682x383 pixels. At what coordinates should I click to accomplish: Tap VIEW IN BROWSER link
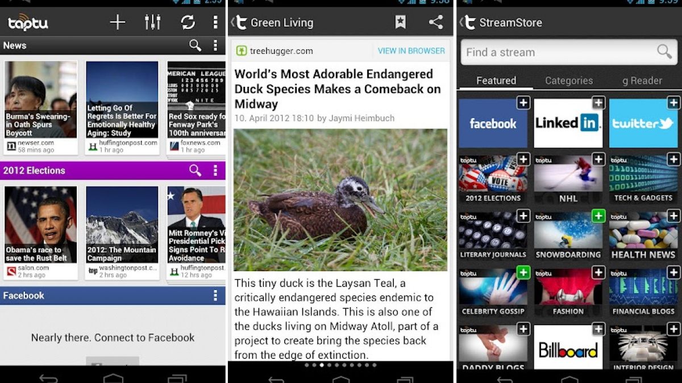click(411, 50)
